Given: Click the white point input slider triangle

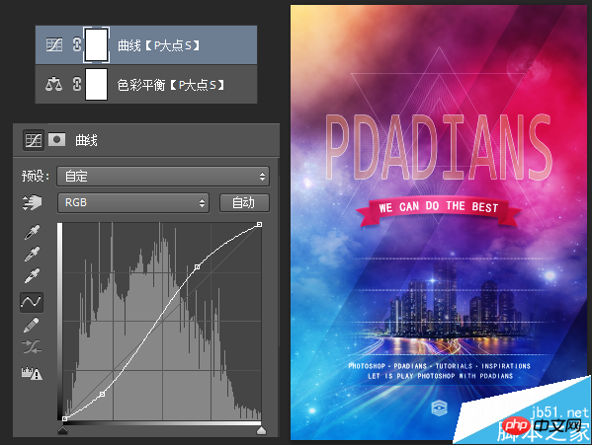Looking at the screenshot, I should point(261,430).
